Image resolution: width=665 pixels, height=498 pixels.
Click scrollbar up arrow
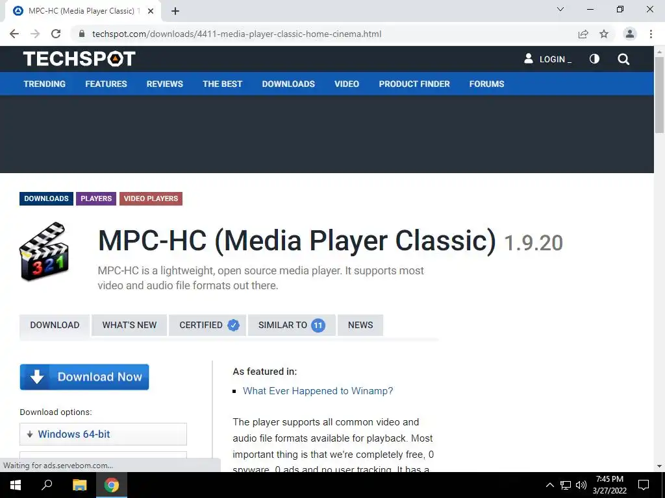659,51
